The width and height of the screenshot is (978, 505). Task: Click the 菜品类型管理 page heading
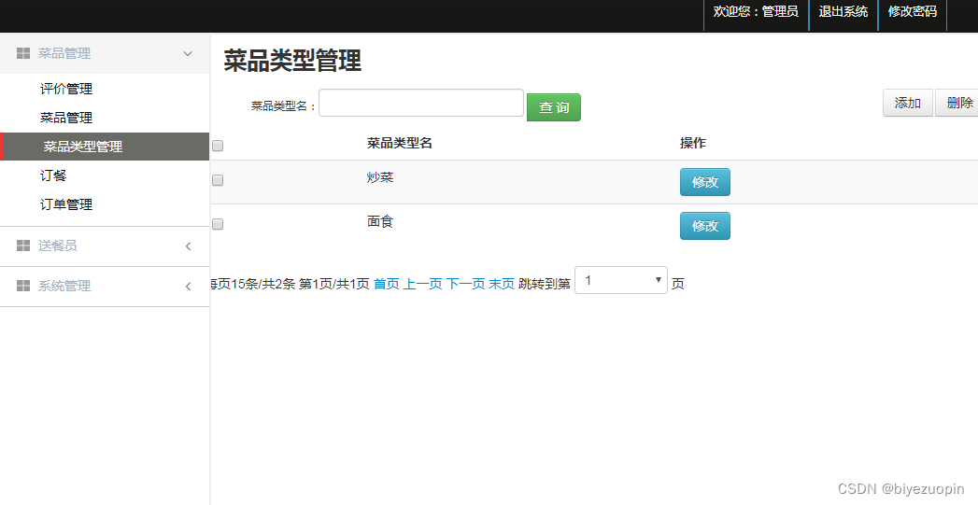point(292,61)
